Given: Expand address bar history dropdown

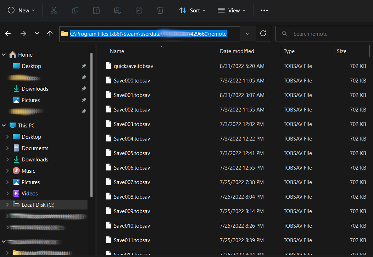Looking at the screenshot, I should 247,34.
